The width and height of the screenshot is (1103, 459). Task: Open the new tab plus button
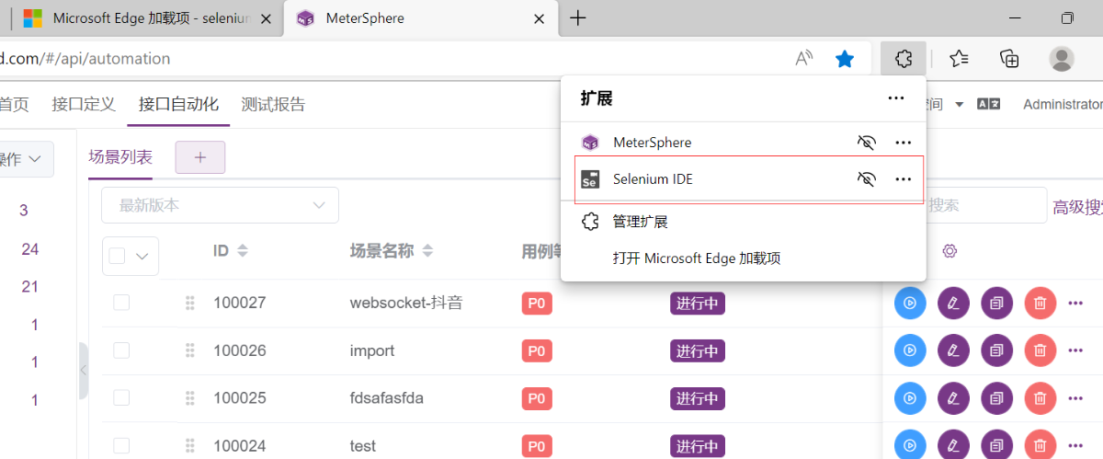(578, 18)
